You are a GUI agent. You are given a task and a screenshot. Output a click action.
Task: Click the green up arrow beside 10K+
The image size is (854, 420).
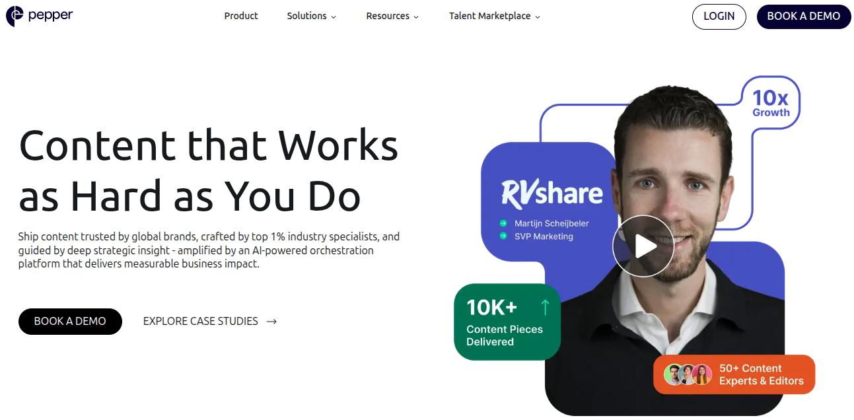[x=545, y=307]
